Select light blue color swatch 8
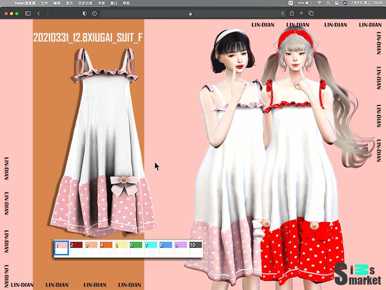 point(165,248)
